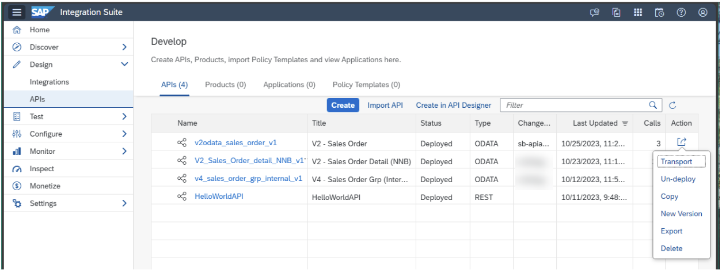
Task: Choose Copy from the action menu
Action: point(670,197)
